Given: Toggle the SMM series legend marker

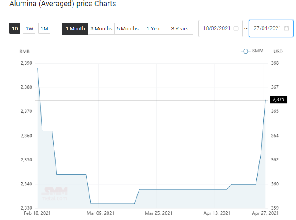Looking at the screenshot, I should click(x=246, y=51).
